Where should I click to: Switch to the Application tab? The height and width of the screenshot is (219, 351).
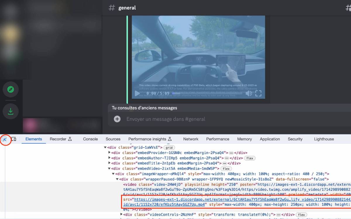click(270, 139)
